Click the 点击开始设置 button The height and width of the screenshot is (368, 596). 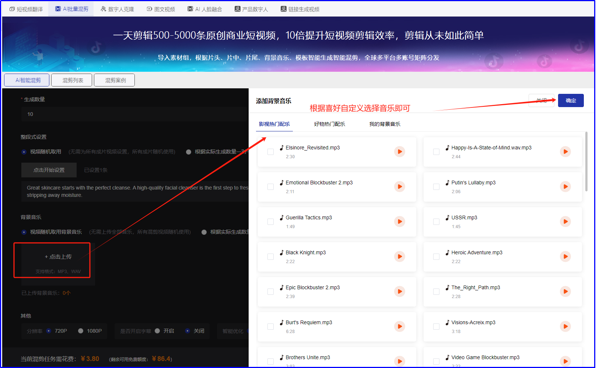[x=49, y=170]
